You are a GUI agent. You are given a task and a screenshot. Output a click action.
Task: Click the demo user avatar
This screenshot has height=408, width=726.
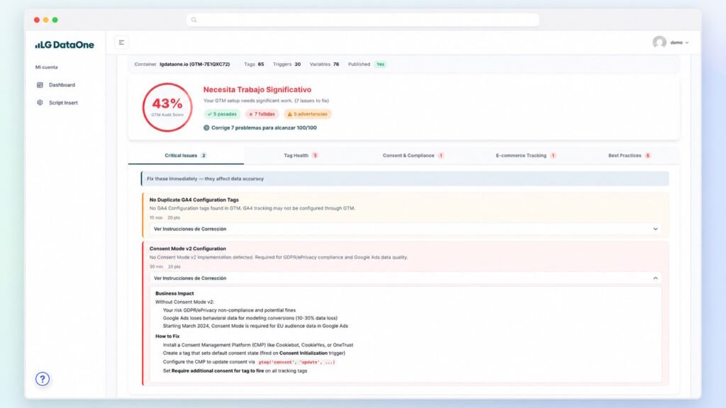pos(659,42)
